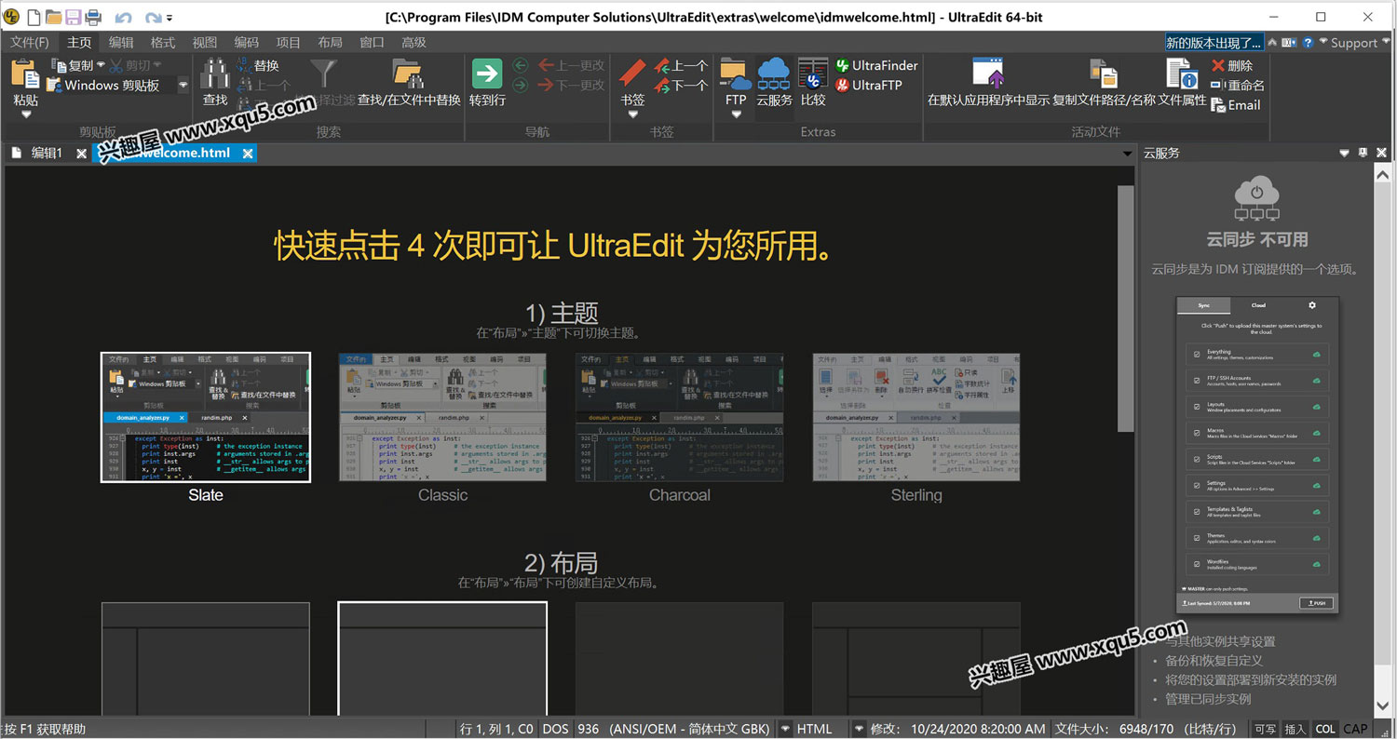
Task: Click the purple Save icon in quick access toolbar
Action: tap(73, 17)
